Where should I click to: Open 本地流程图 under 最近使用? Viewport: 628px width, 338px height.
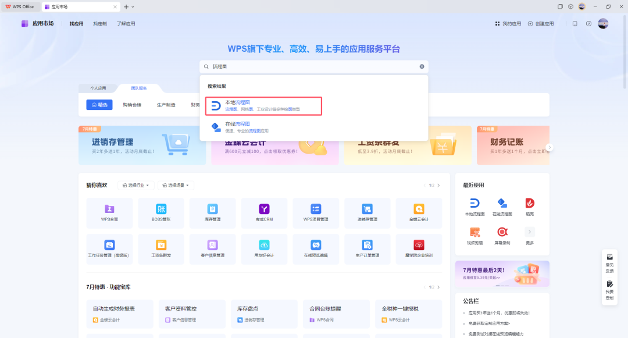click(x=474, y=207)
